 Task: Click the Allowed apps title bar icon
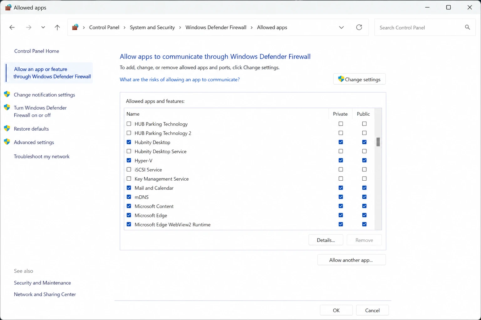(x=8, y=7)
